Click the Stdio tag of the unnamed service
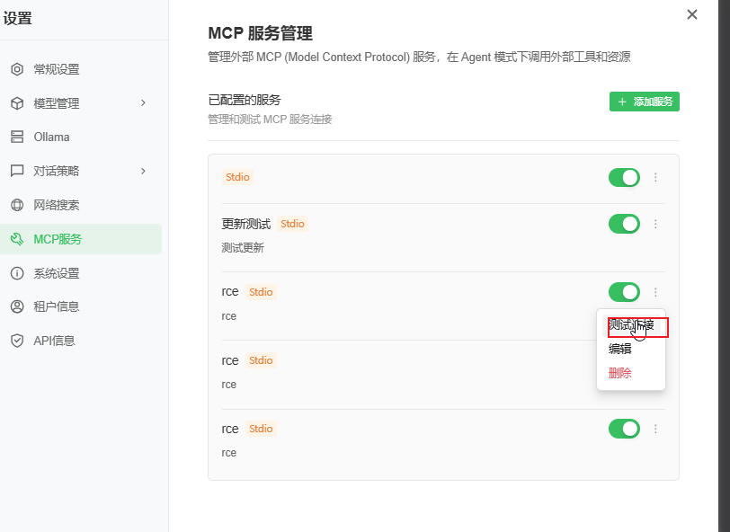This screenshot has width=730, height=532. tap(237, 177)
